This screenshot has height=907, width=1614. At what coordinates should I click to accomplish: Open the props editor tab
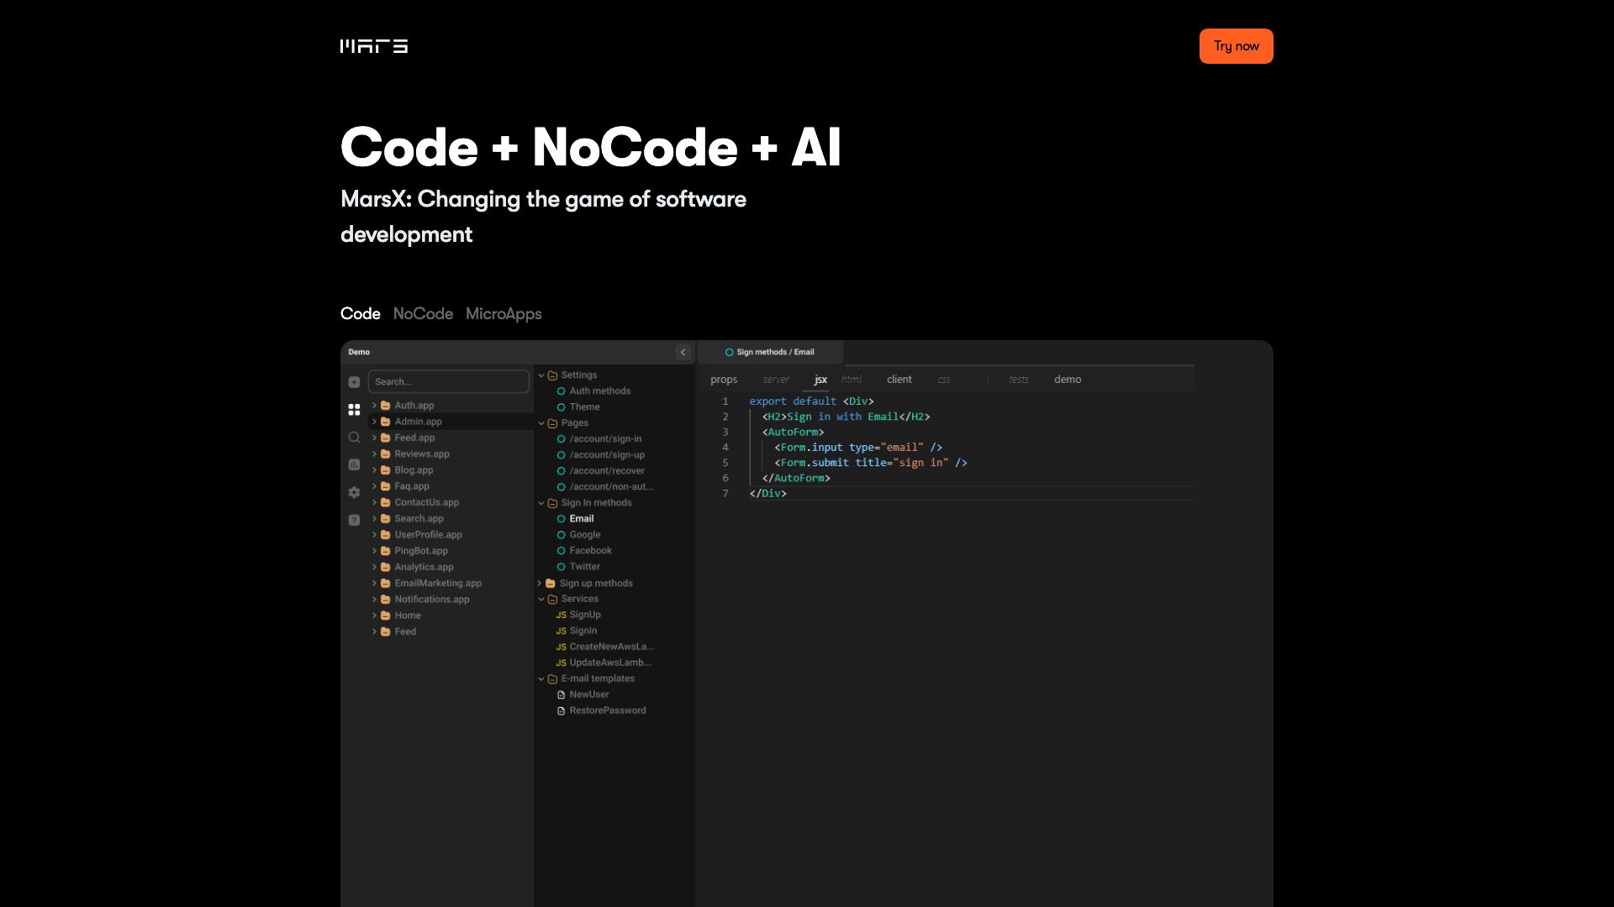tap(724, 380)
